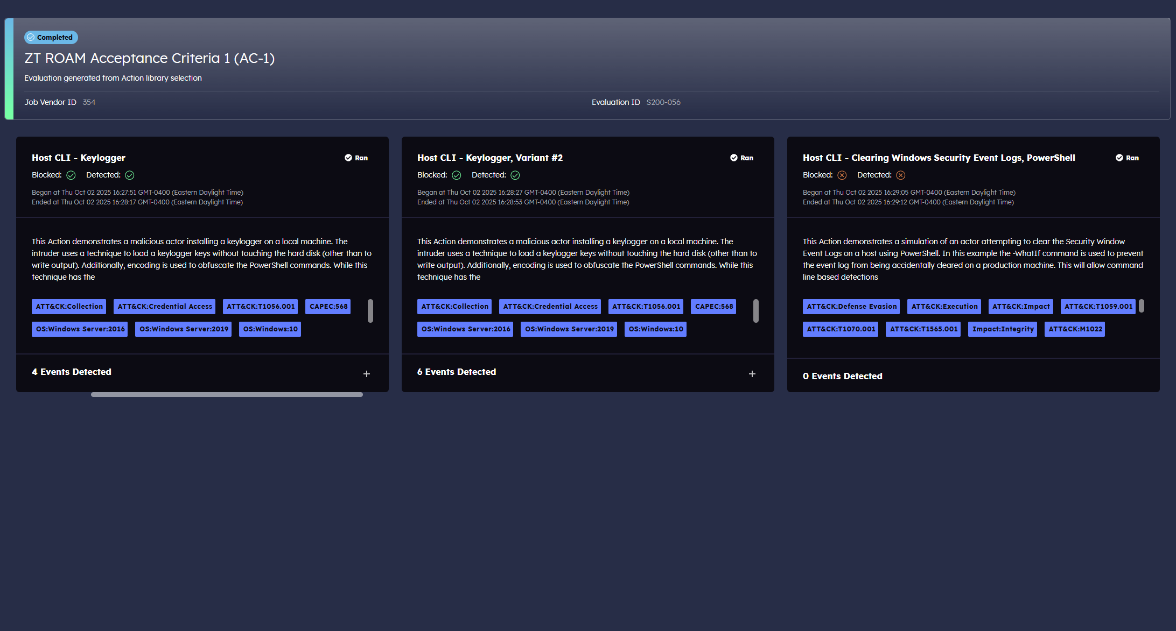Click OS:Windows Server:2019 tag on first card
The height and width of the screenshot is (631, 1176).
point(184,329)
